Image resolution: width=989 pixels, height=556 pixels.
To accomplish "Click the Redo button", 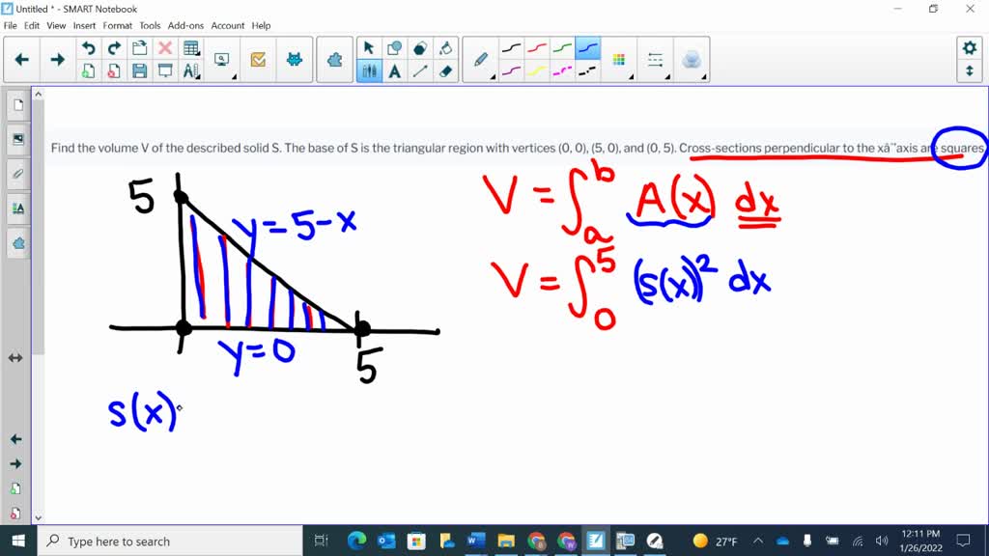I will (x=114, y=47).
